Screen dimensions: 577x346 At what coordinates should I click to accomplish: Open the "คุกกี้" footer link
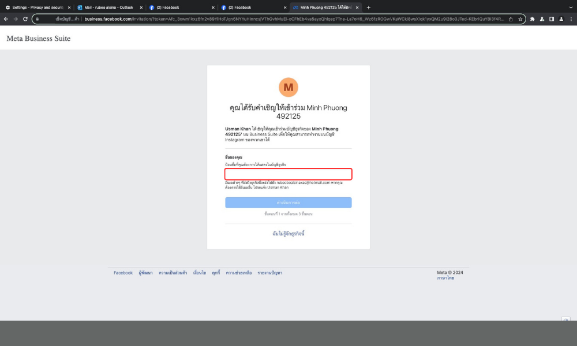click(216, 273)
